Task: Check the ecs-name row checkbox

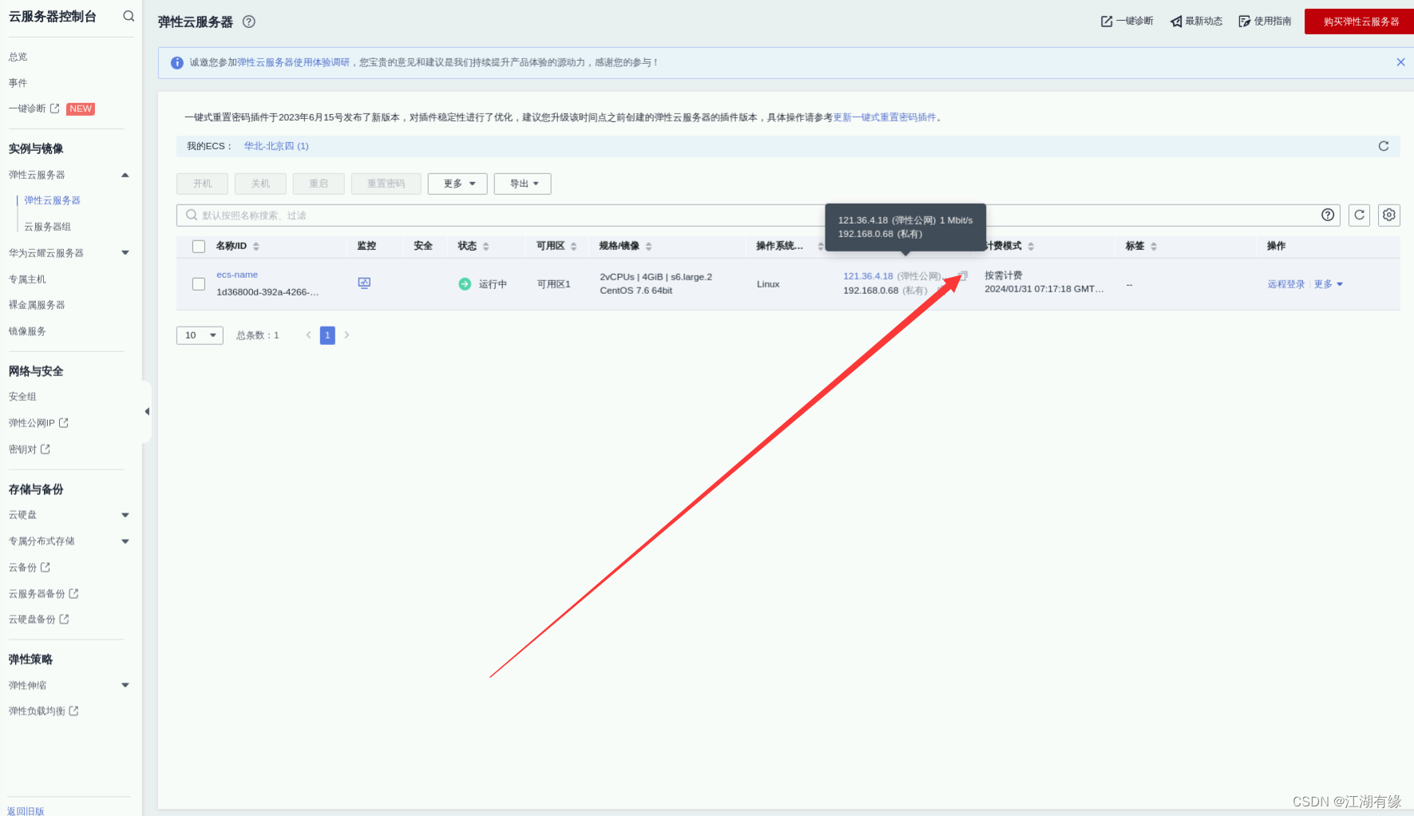Action: point(199,284)
